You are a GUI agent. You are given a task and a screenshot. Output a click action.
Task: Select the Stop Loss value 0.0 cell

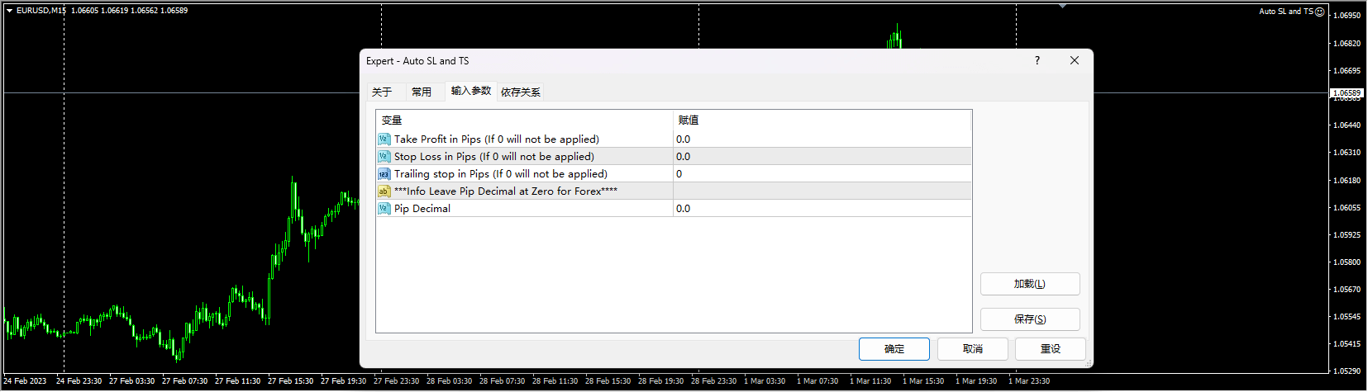point(822,157)
